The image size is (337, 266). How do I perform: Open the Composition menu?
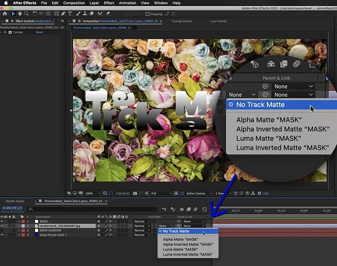click(x=74, y=3)
